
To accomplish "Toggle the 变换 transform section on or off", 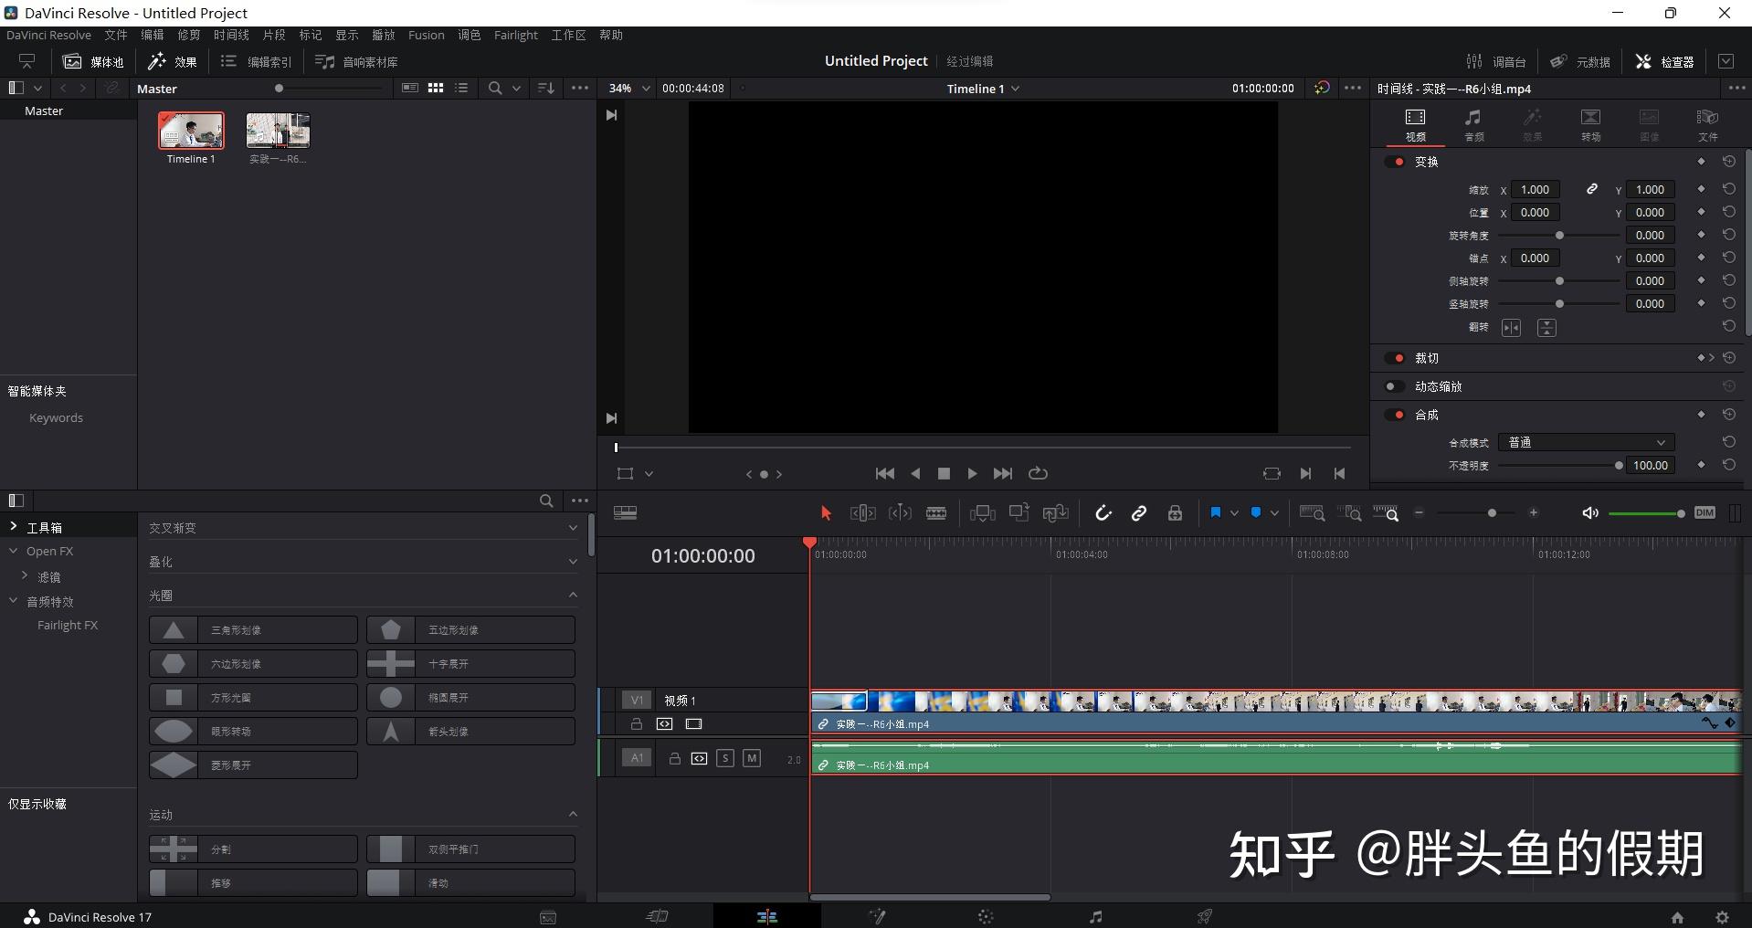I will click(x=1397, y=161).
